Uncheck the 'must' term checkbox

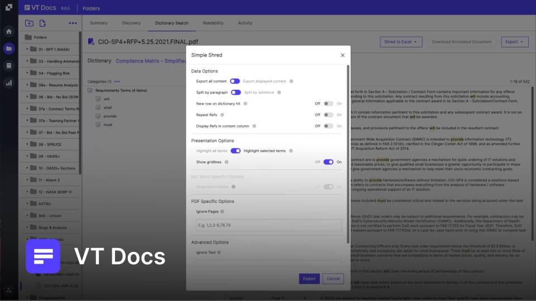98,124
